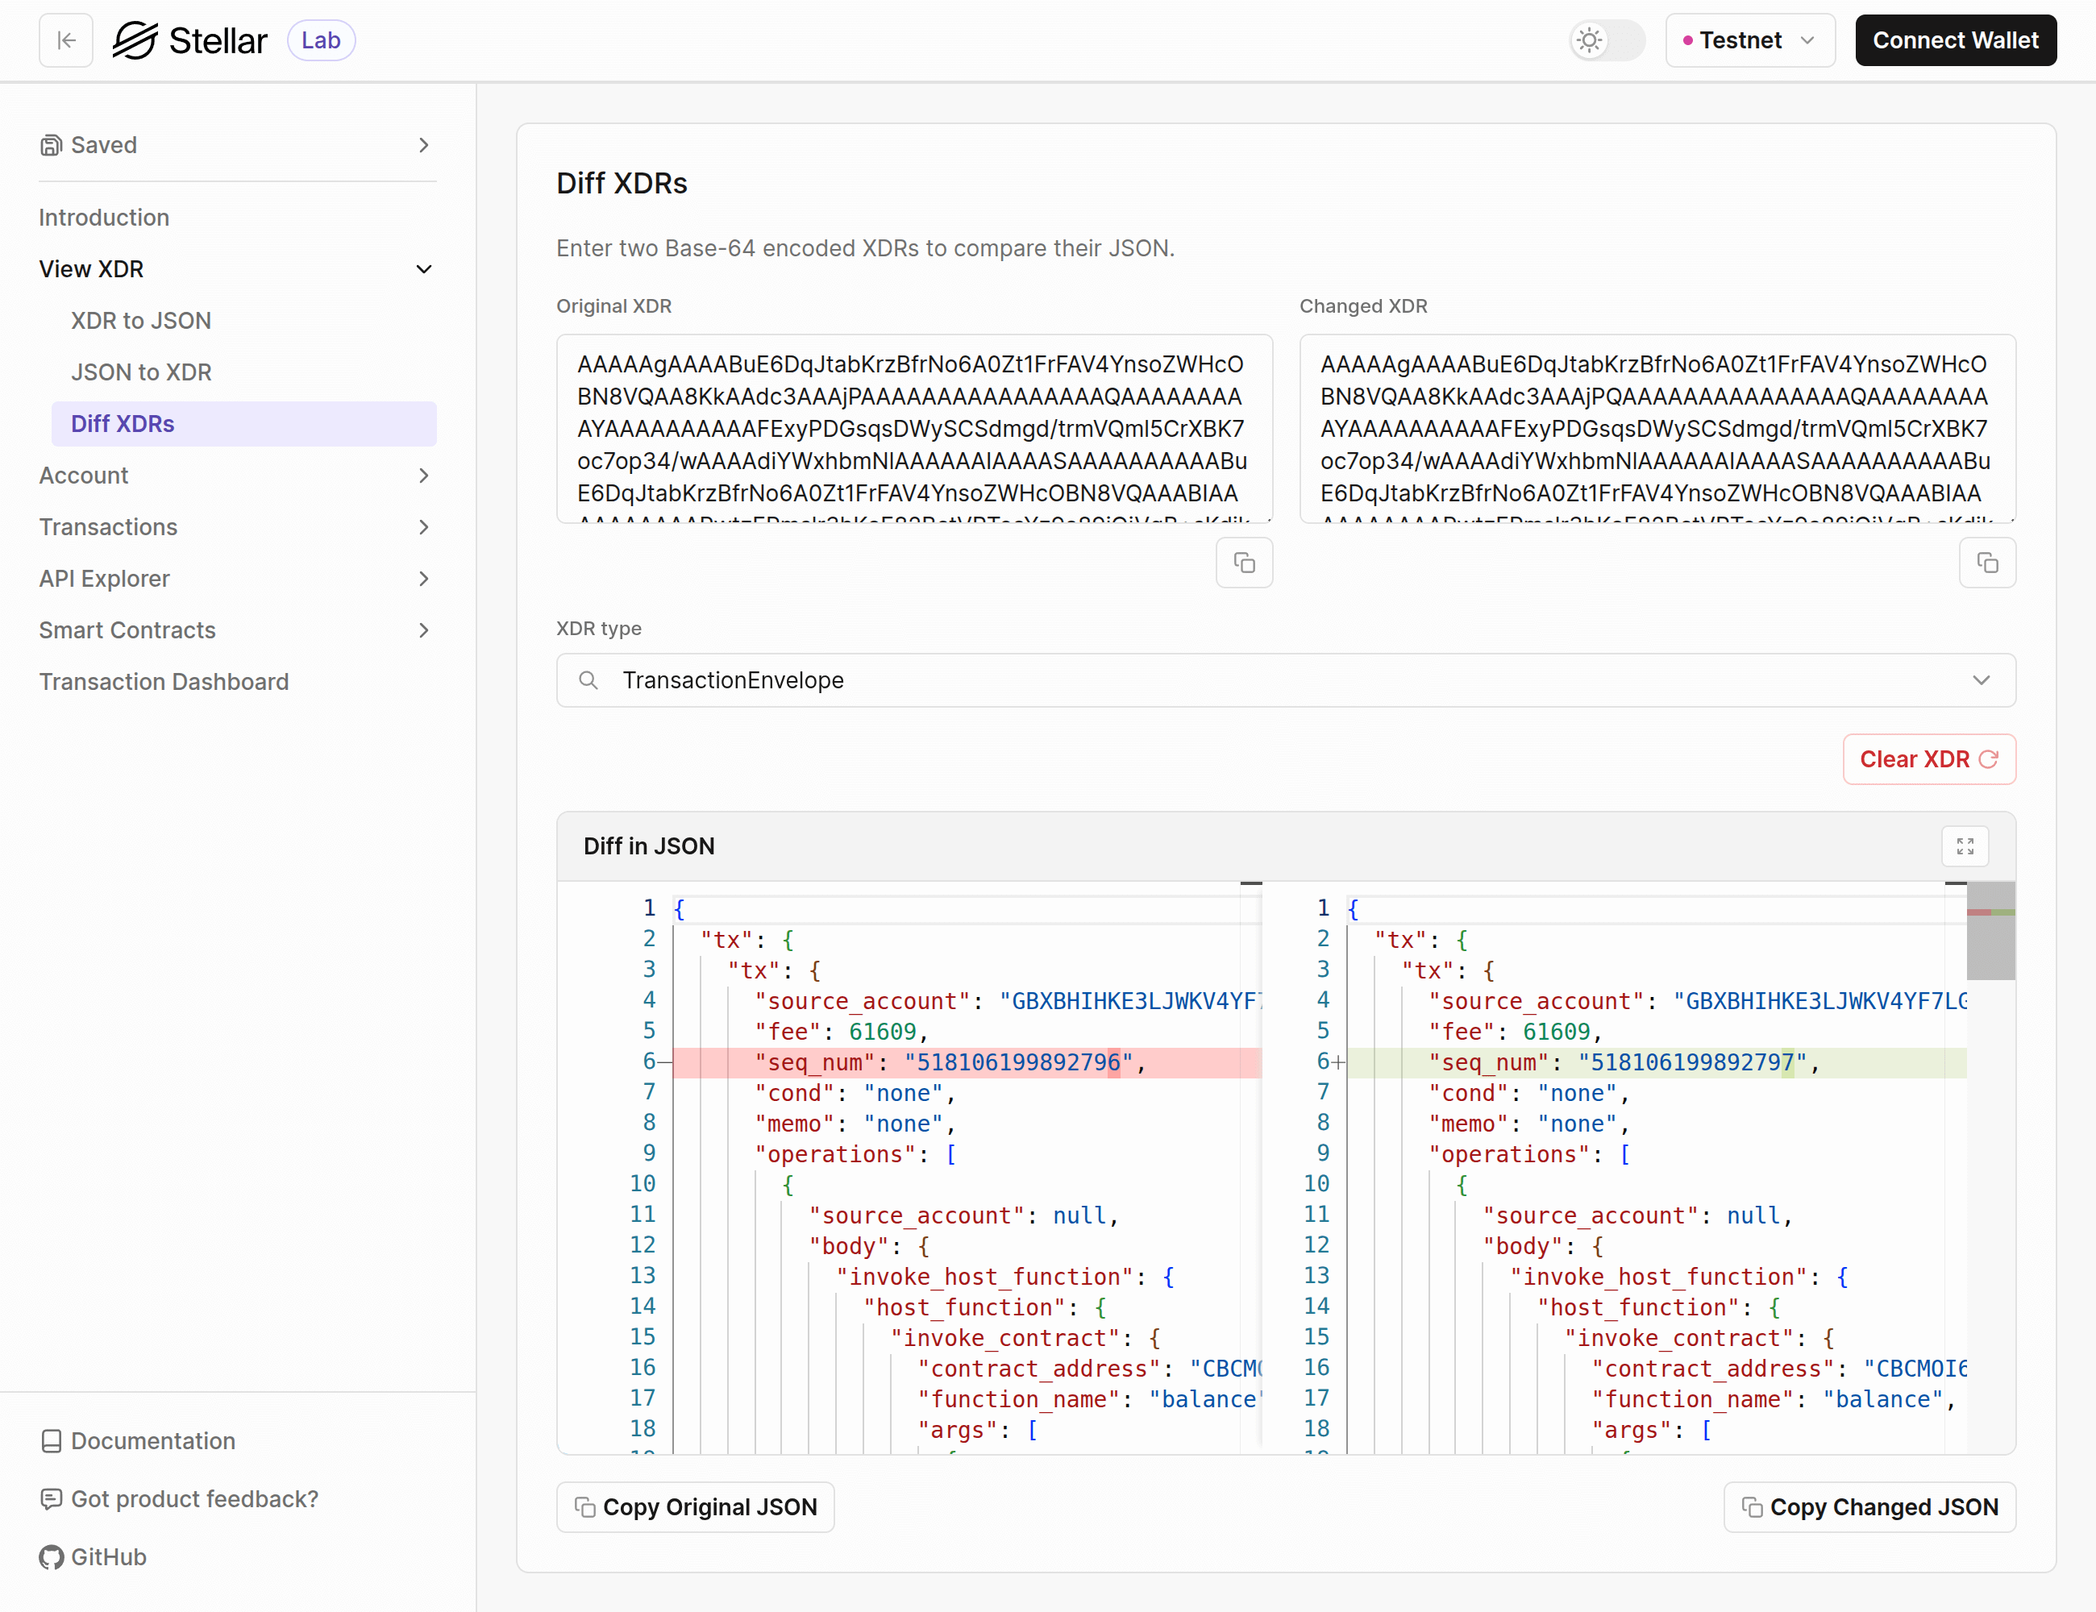Open the Documentation book icon link
Viewport: 2096px width, 1612px height.
pyautogui.click(x=52, y=1441)
